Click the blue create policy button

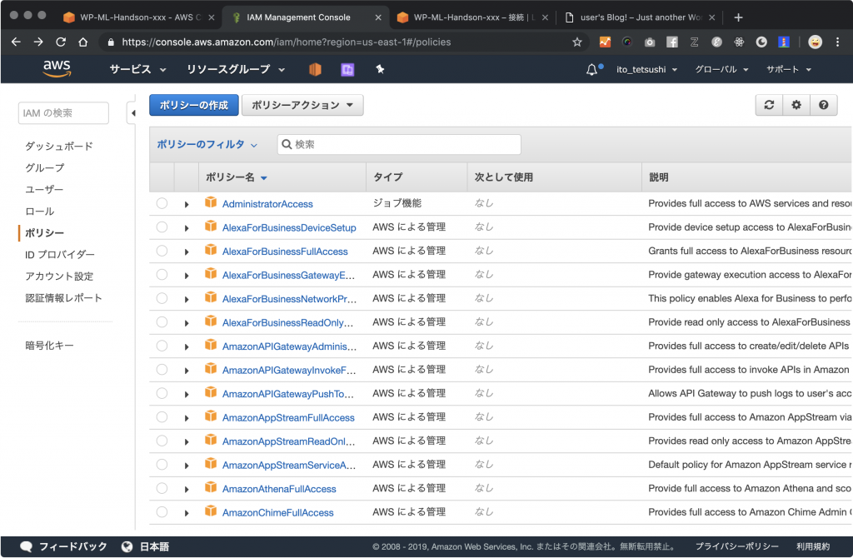(x=193, y=105)
